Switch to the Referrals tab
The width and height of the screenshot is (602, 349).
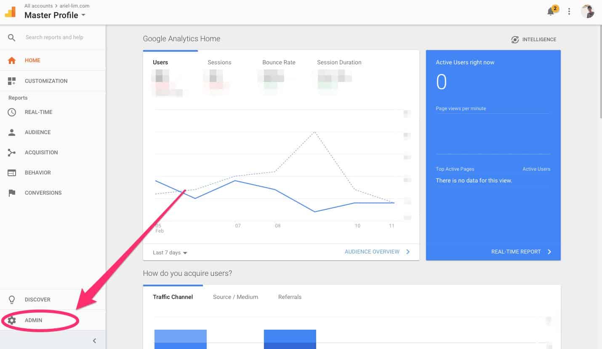(290, 297)
